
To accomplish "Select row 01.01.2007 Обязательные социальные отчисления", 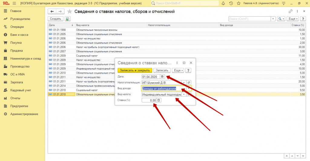I will click(x=177, y=51).
